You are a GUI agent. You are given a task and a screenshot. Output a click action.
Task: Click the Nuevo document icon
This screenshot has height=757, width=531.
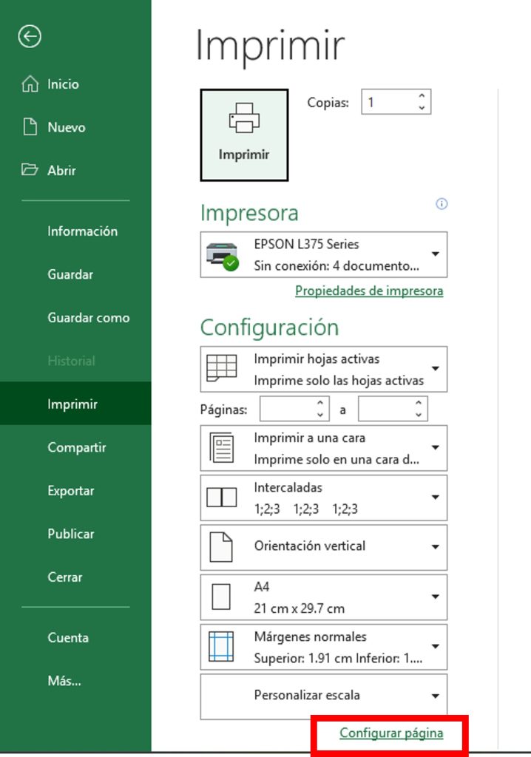[30, 127]
